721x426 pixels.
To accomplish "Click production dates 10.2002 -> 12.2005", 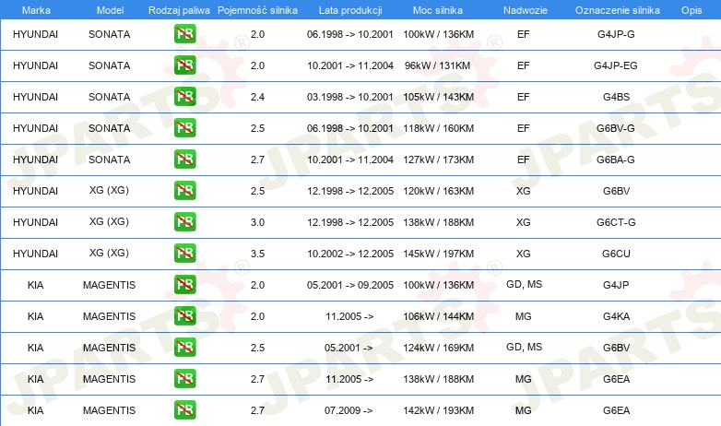I will point(350,254).
